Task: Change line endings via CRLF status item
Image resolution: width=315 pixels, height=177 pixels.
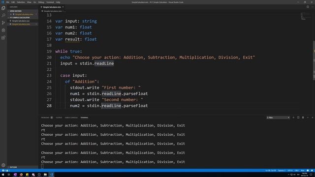Action: (297, 171)
